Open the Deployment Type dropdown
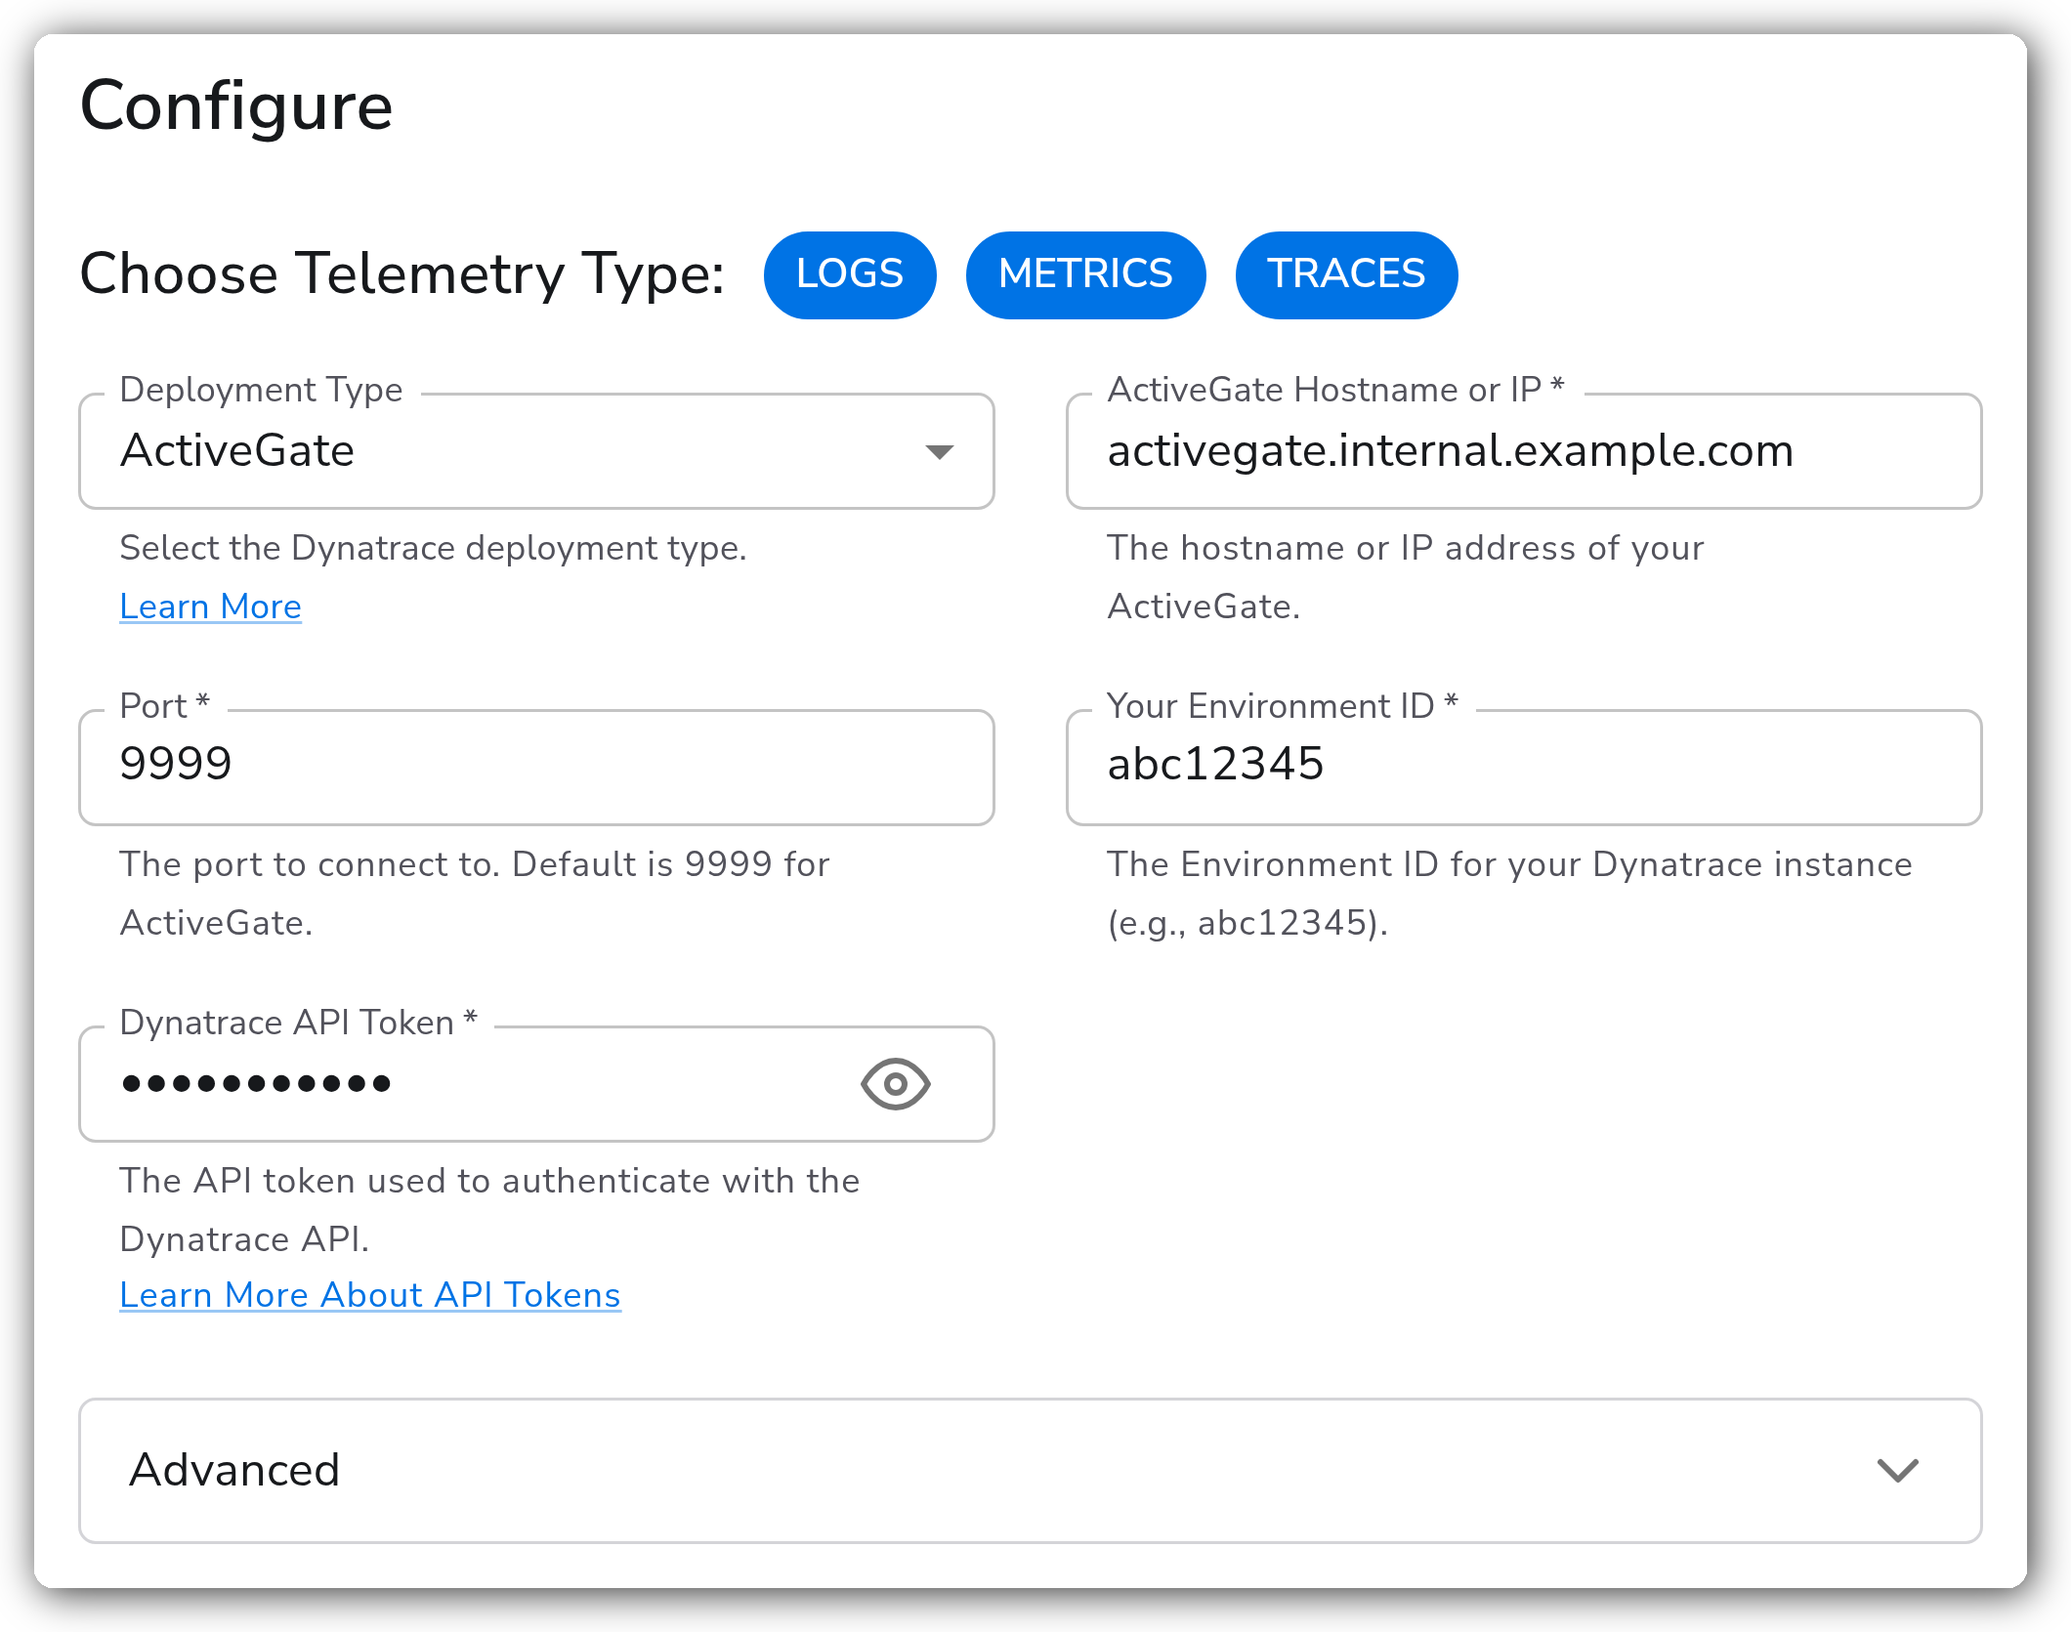 (x=536, y=451)
